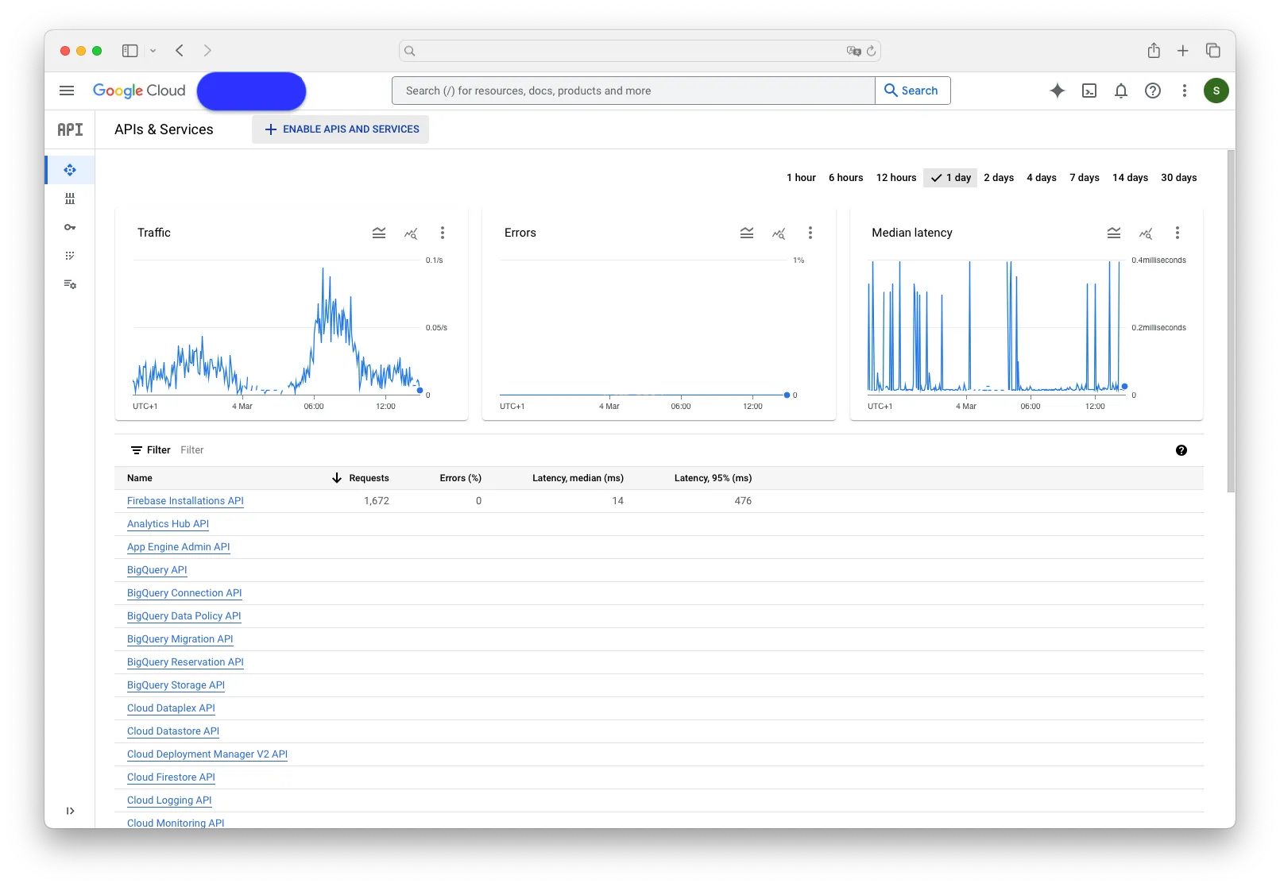Open the Analytics Hub API link
Image resolution: width=1280 pixels, height=887 pixels.
tap(168, 524)
